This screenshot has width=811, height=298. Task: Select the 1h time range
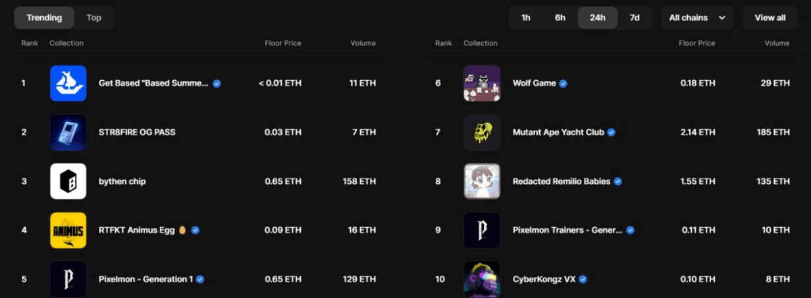(526, 18)
